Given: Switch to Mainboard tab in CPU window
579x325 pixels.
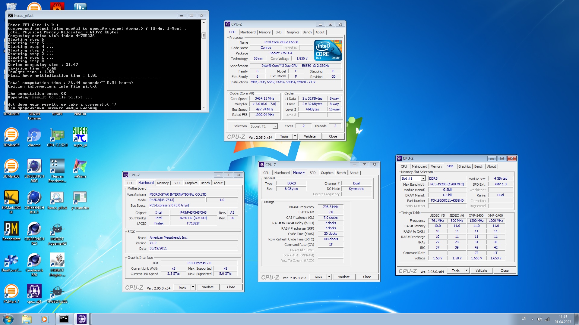Looking at the screenshot, I should (x=248, y=32).
